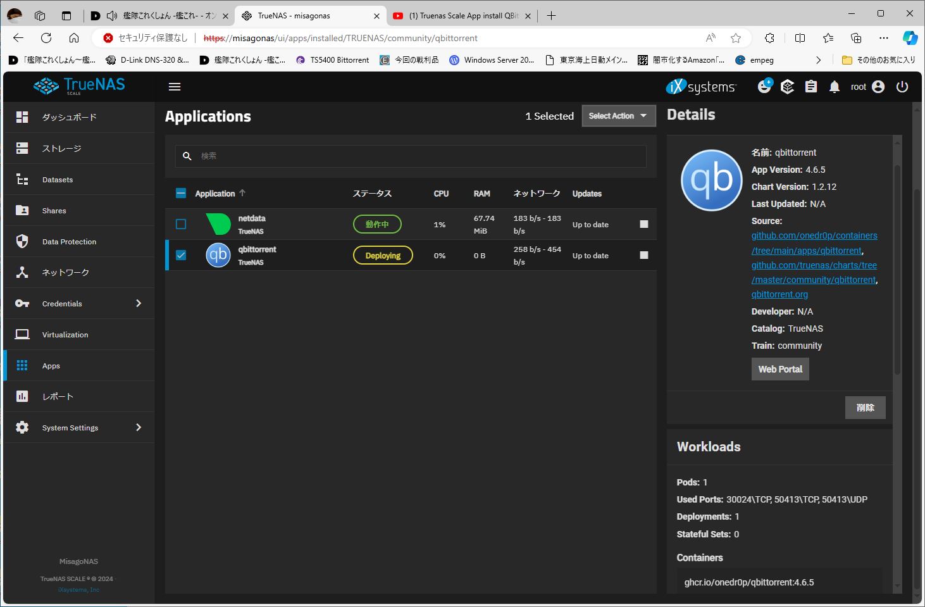Expand the bookmarks overflow chevron
Viewport: 925px width, 607px height.
pos(818,60)
